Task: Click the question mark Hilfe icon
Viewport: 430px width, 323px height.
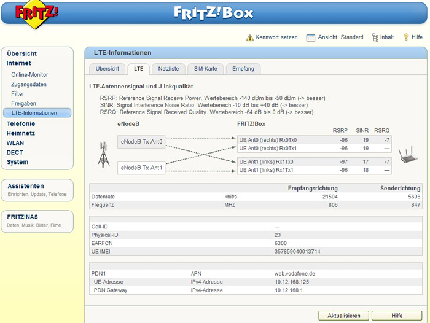Action: (406, 37)
